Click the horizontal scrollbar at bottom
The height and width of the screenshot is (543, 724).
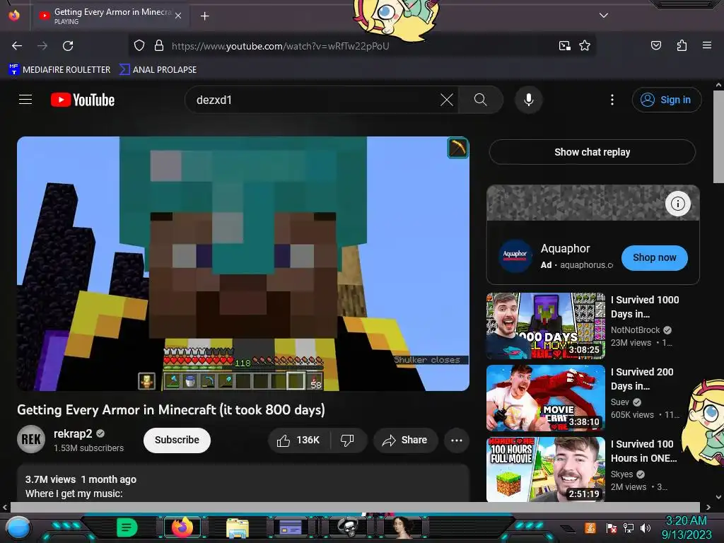[x=355, y=507]
